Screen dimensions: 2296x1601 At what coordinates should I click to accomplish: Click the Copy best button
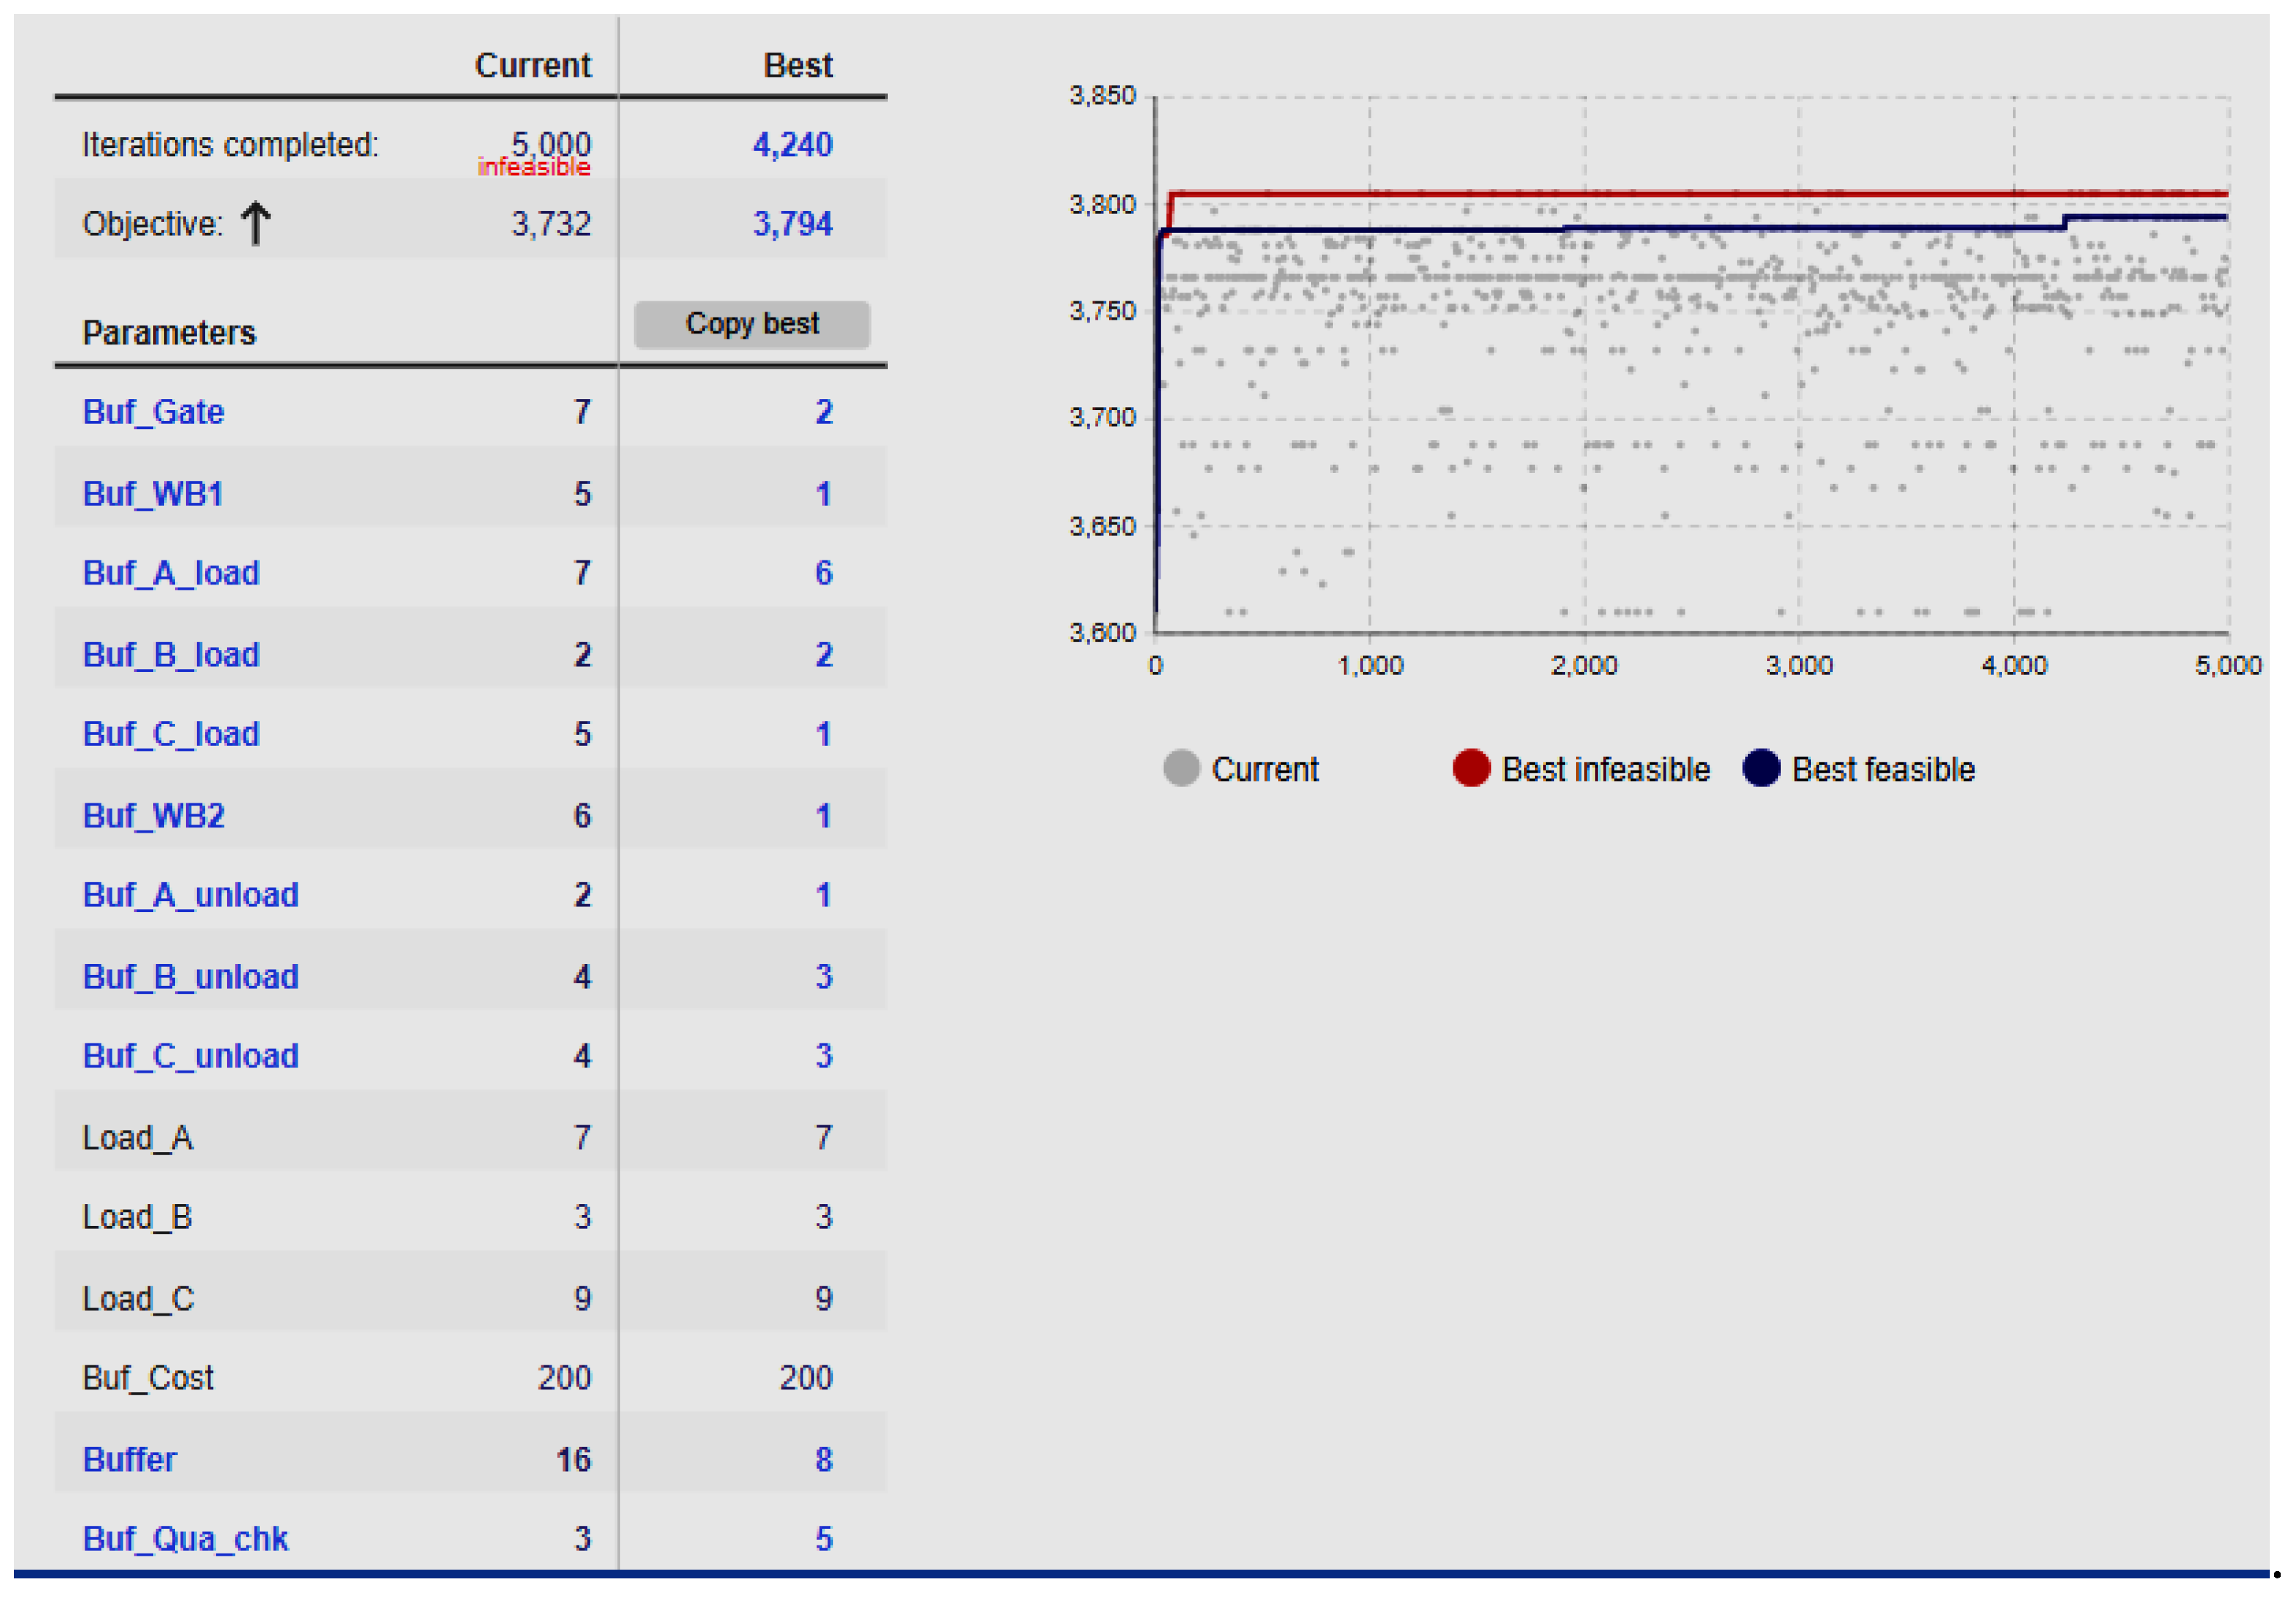[751, 324]
